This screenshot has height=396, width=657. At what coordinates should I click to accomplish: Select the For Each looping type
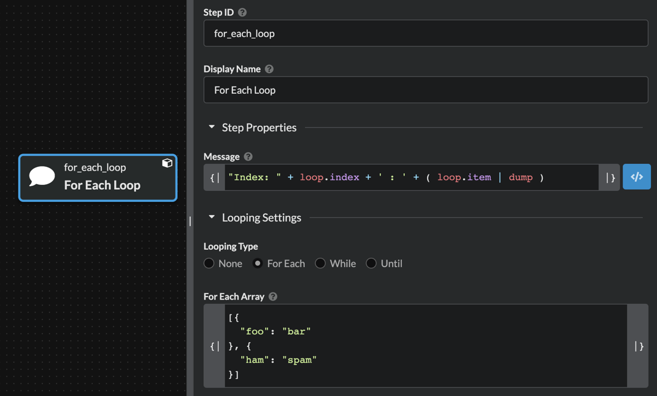click(258, 263)
